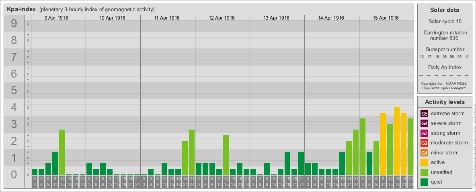Click sunspot value 95
This screenshot has height=192, width=476.
pyautogui.click(x=460, y=57)
